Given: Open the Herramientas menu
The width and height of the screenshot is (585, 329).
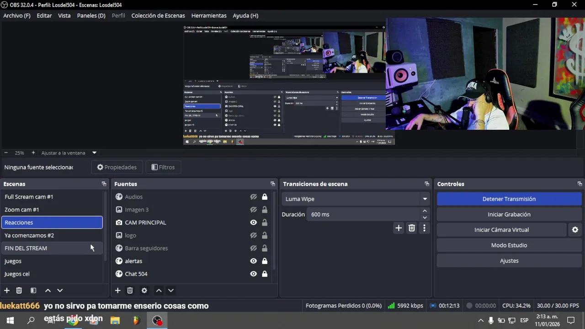Looking at the screenshot, I should [x=209, y=16].
